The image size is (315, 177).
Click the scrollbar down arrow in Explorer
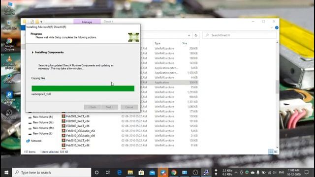(277, 147)
